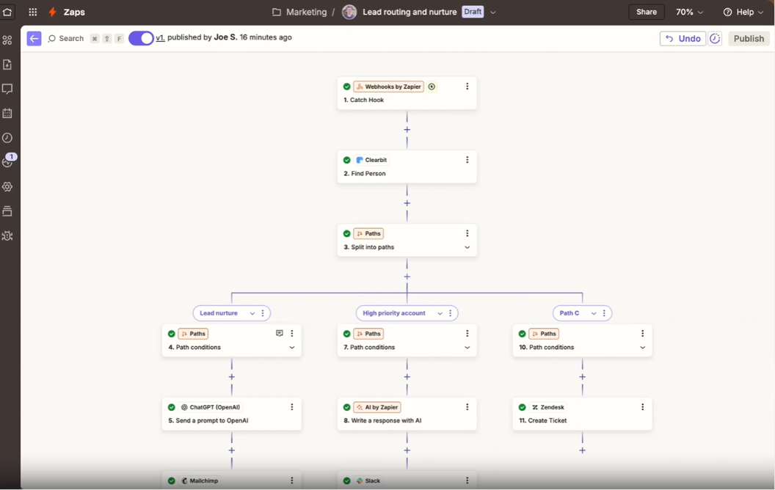Toggle the Zap on/off switch
The image size is (775, 490).
pos(141,38)
